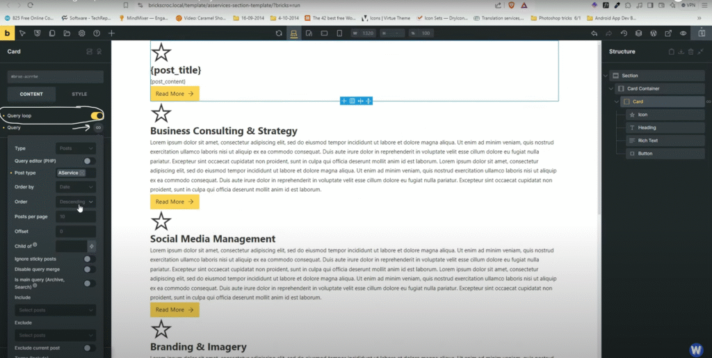
Task: Enable Ignore sticky posts toggle
Action: tap(90, 259)
